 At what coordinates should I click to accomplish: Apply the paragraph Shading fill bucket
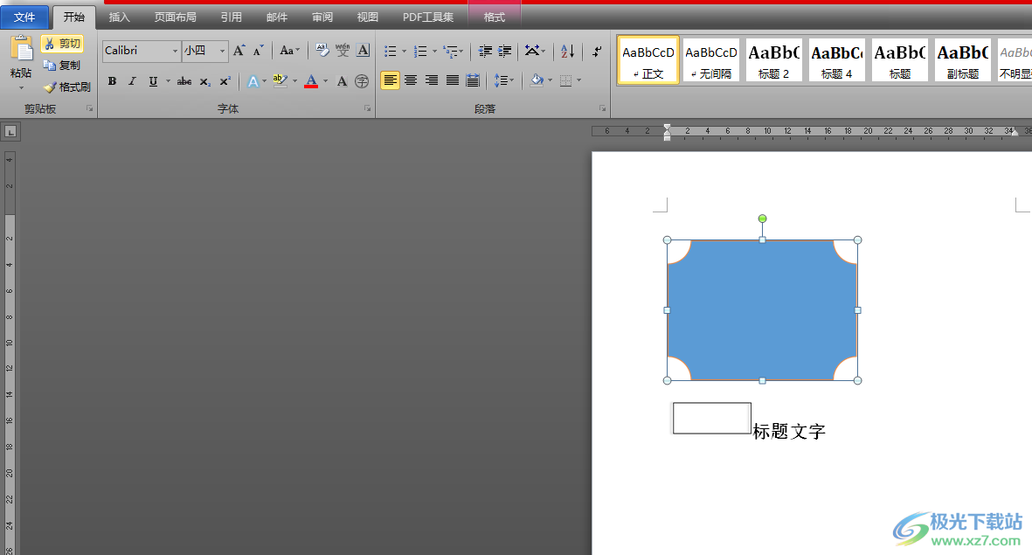537,80
